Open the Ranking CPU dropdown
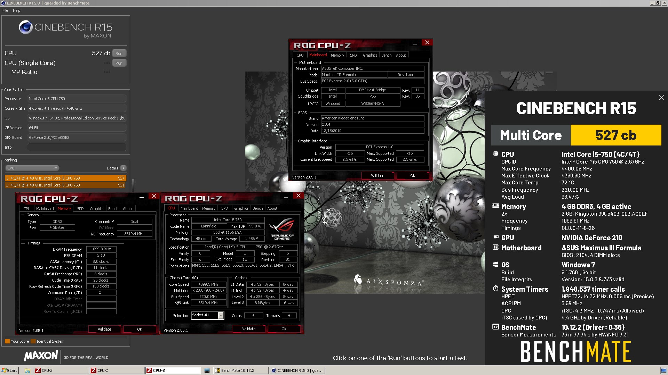 (x=32, y=168)
